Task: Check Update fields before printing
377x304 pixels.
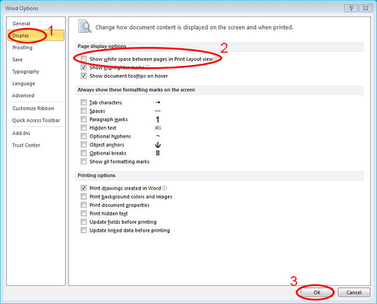Action: point(84,222)
